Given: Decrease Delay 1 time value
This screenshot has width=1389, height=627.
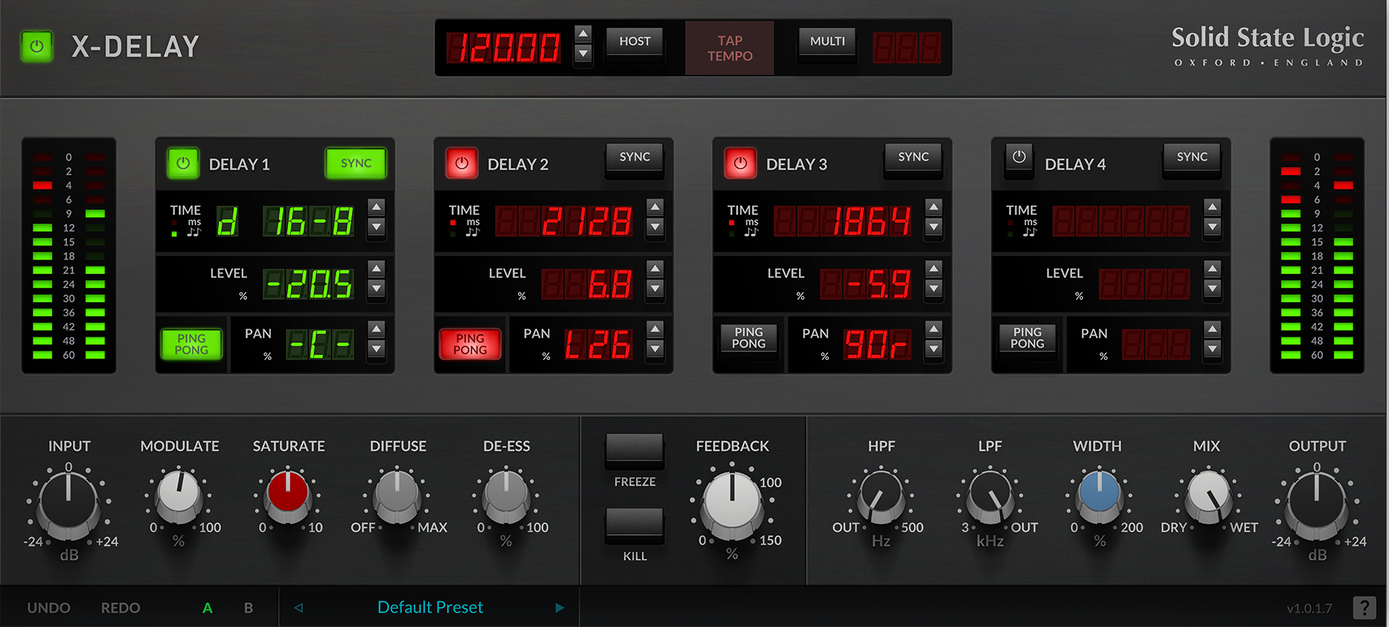Looking at the screenshot, I should 376,226.
